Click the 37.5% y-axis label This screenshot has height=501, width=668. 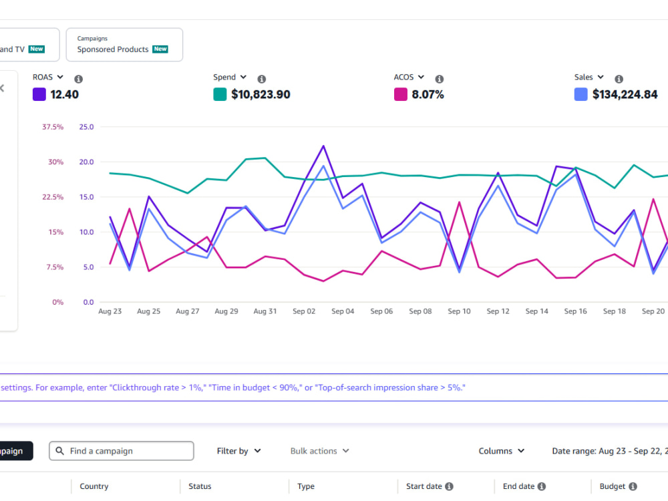53,126
